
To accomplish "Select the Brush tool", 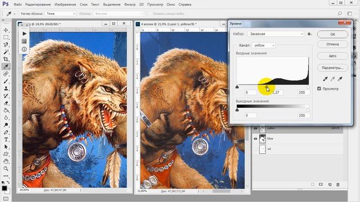I will pos(6,81).
